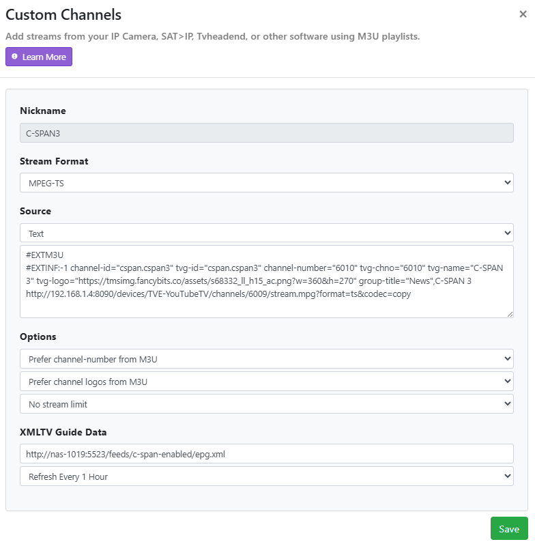This screenshot has height=544, width=535.
Task: Click the XMLTV guide URL input field
Action: pos(266,454)
